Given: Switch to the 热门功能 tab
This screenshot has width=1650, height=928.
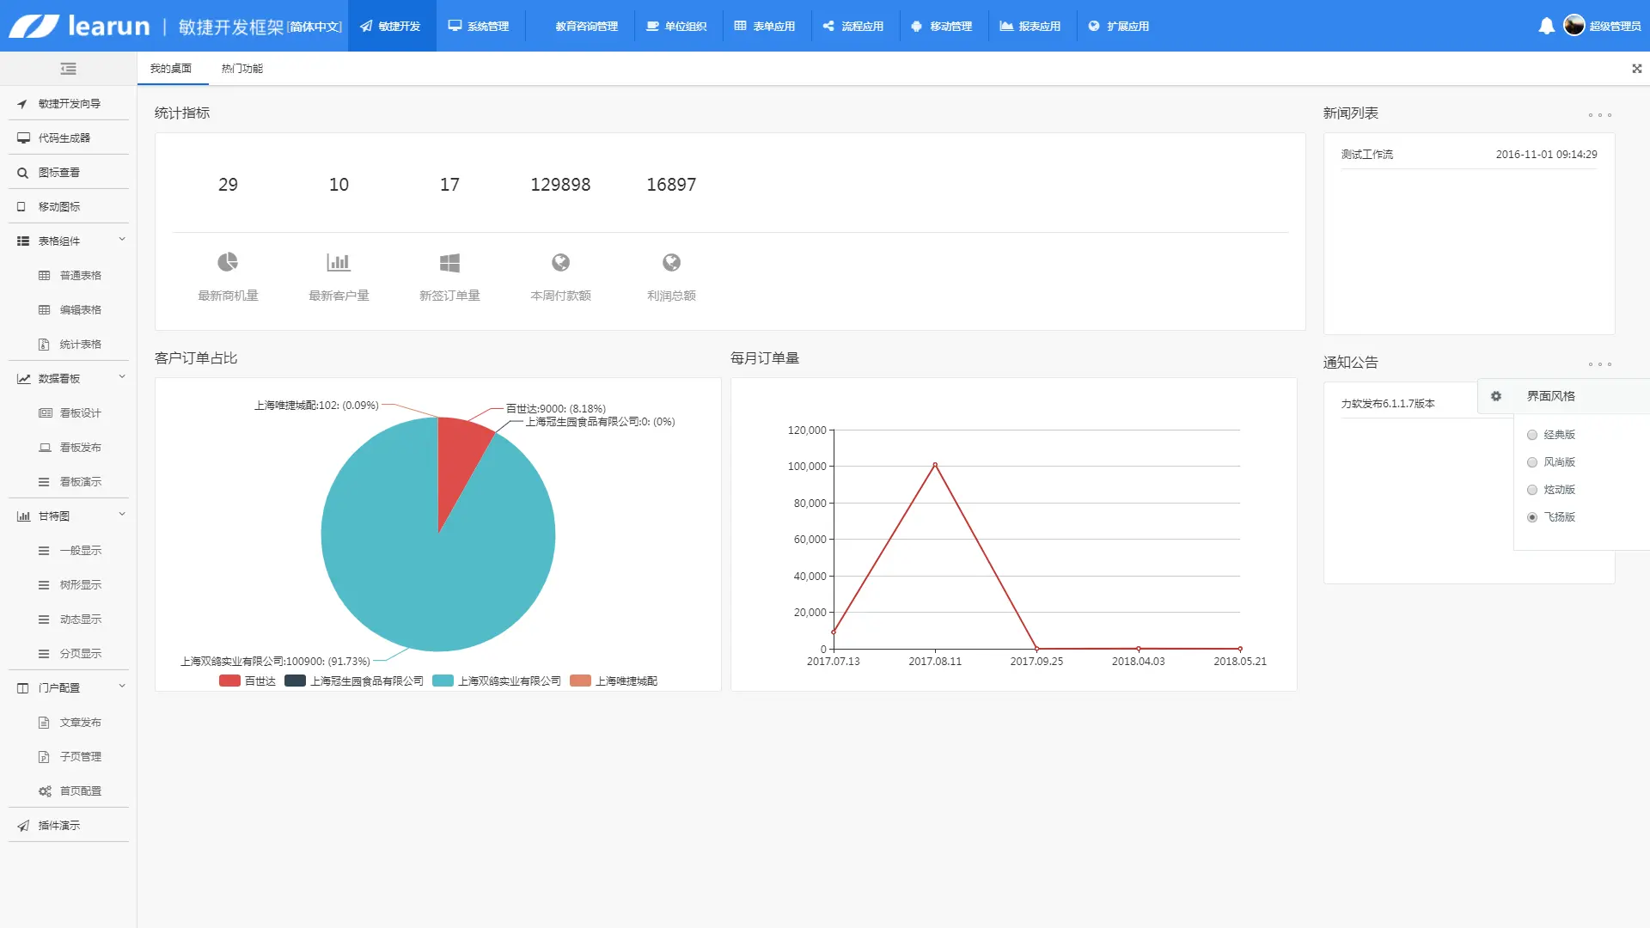Looking at the screenshot, I should (x=241, y=69).
